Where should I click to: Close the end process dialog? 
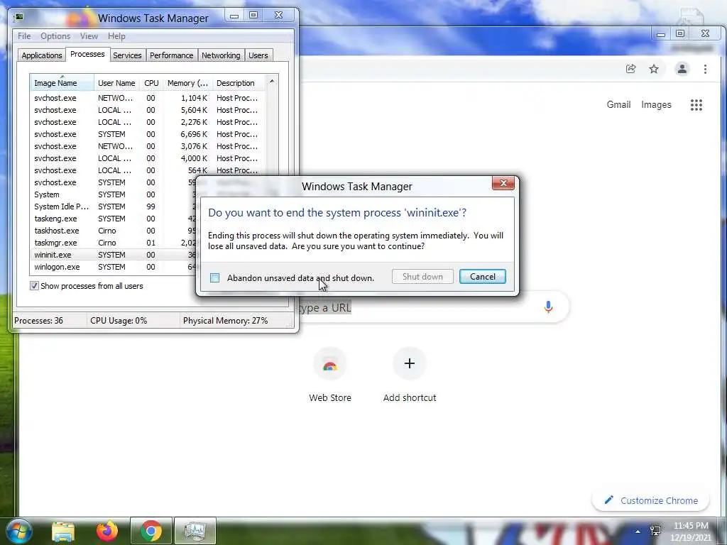click(x=503, y=183)
